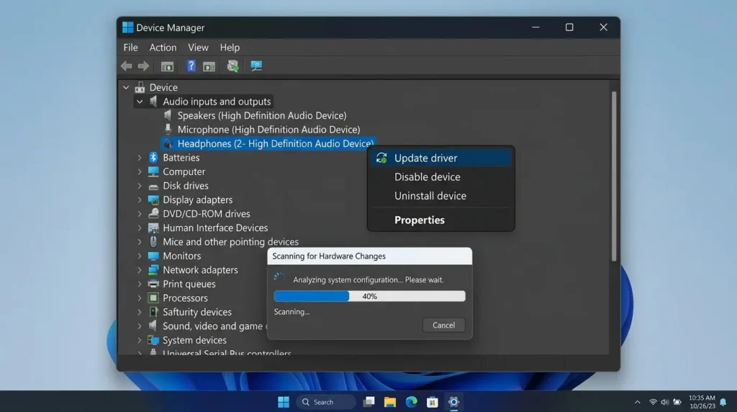This screenshot has width=737, height=412.
Task: Click the action pane toolbar icon
Action: (209, 66)
